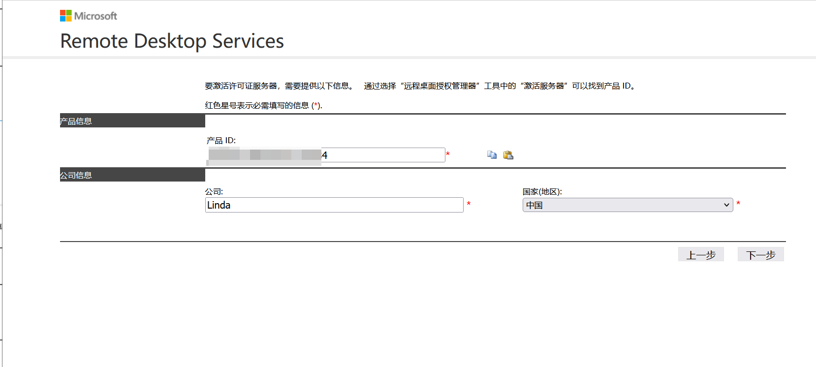Screen dimensions: 816x367
Task: Click the red-asterisk required info note
Action: (x=263, y=105)
